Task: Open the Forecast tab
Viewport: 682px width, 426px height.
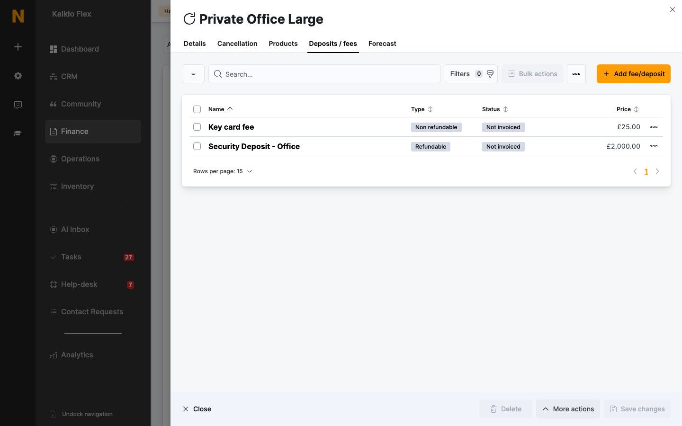Action: click(382, 44)
